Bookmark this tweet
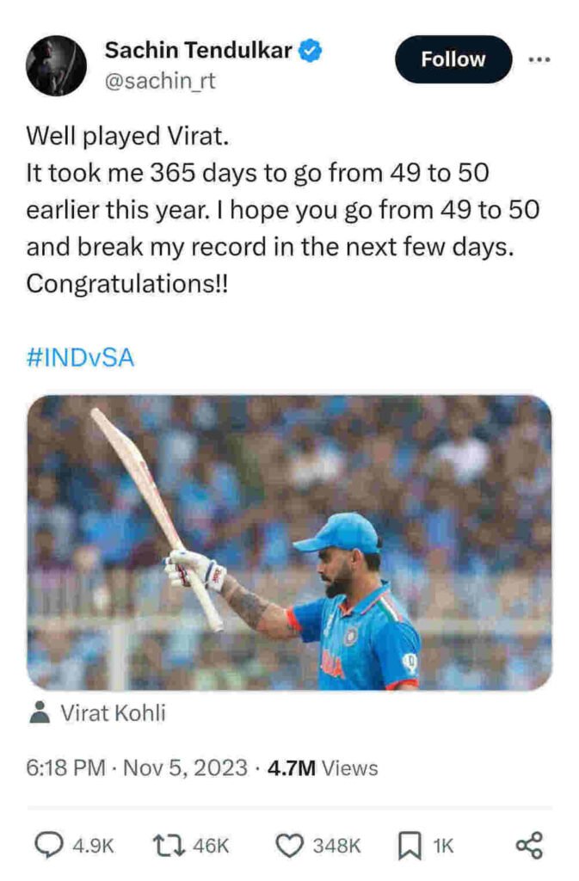Image resolution: width=579 pixels, height=881 pixels. pos(409,845)
